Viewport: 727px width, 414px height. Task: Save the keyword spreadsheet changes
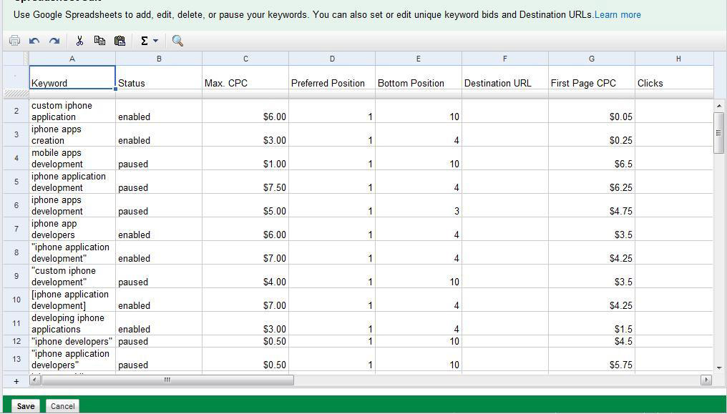26,406
